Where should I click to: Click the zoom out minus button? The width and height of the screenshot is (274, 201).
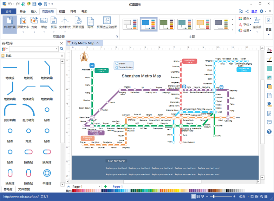point(207,196)
